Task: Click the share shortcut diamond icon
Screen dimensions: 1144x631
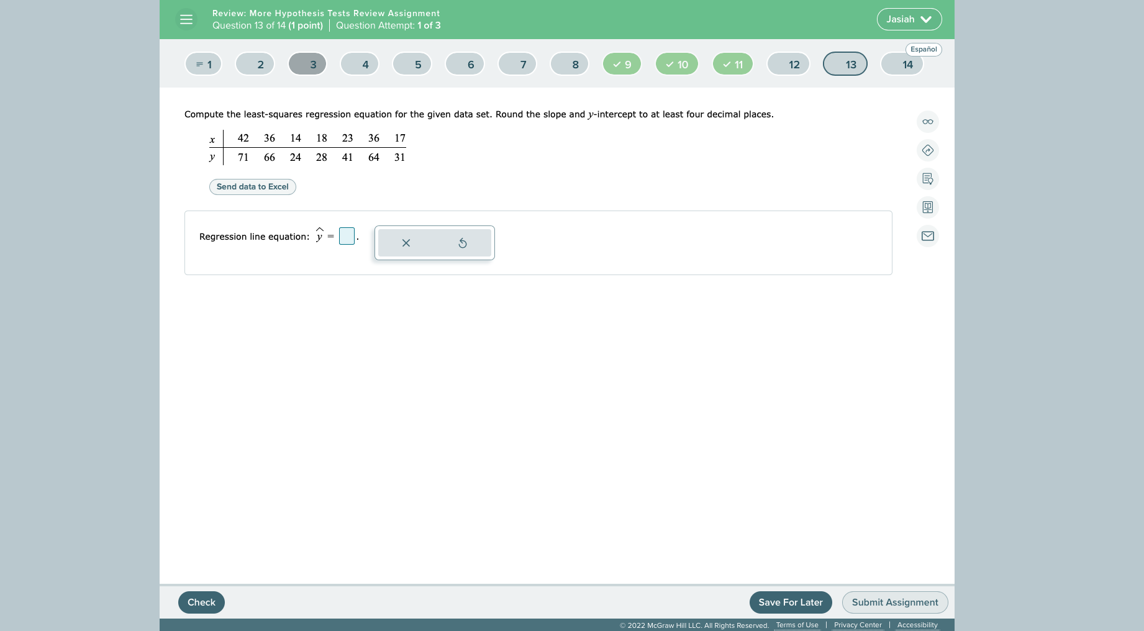Action: [927, 150]
